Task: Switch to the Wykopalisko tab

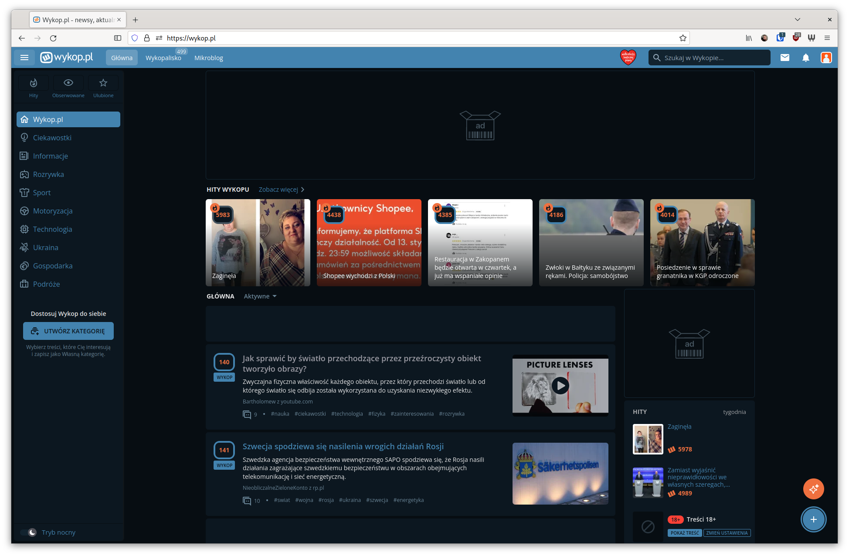Action: [163, 58]
